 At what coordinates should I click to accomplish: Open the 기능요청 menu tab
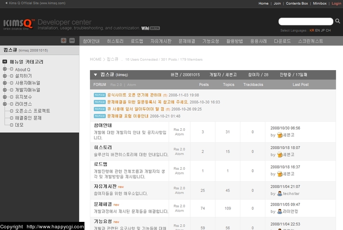pos(211,41)
